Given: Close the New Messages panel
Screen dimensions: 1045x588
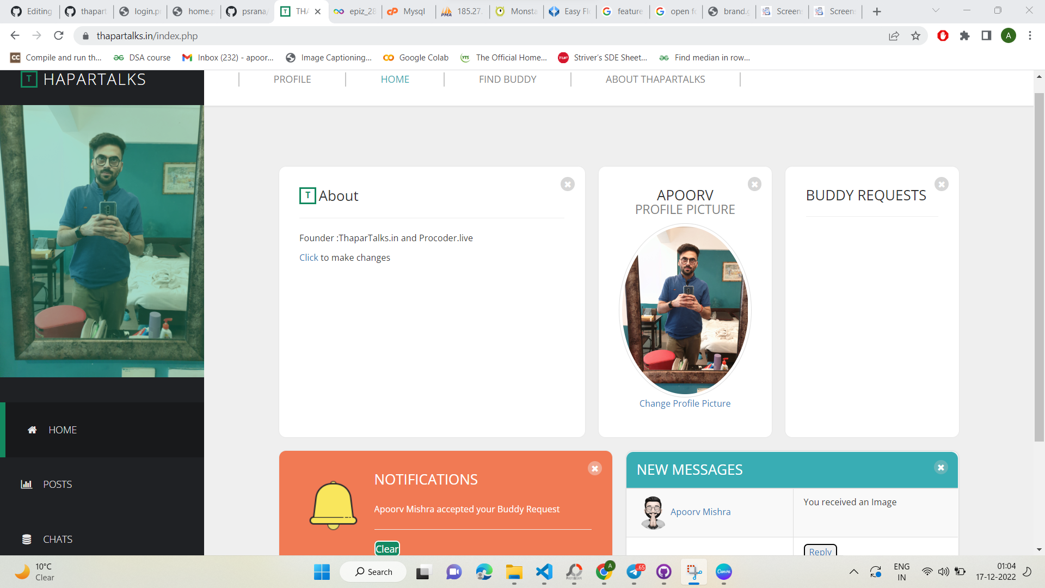Looking at the screenshot, I should coord(941,468).
